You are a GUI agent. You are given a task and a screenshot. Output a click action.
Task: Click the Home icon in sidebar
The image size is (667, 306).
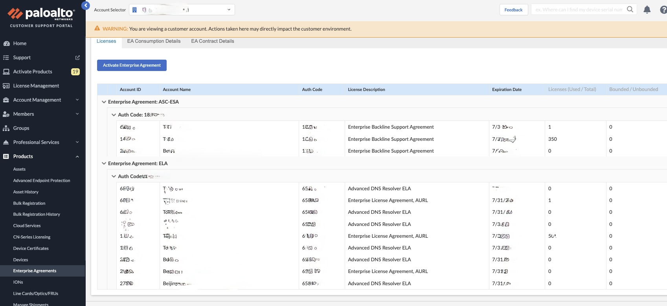[x=6, y=44]
